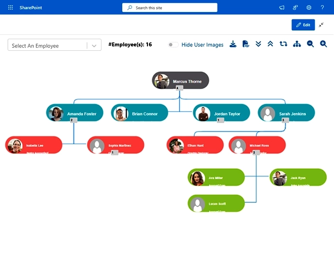This screenshot has width=334, height=254.
Task: Click Sophia Martinez's placeholder avatar
Action: click(97, 146)
